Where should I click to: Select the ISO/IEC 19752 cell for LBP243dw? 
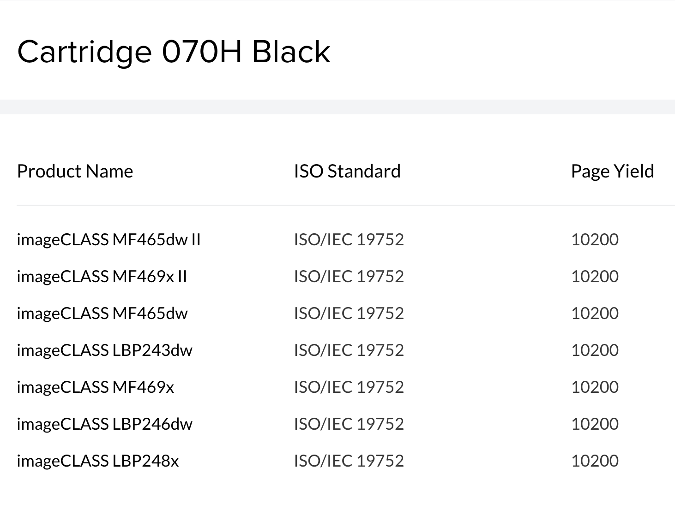pos(349,350)
